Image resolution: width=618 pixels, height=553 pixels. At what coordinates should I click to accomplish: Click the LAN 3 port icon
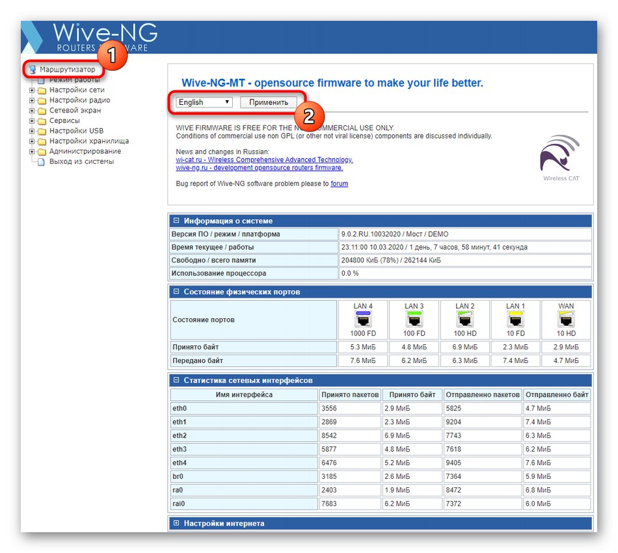tap(414, 319)
